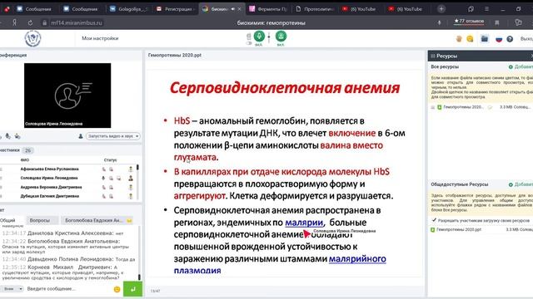Switch to the Golagoliya browser tab

pyautogui.click(x=128, y=9)
